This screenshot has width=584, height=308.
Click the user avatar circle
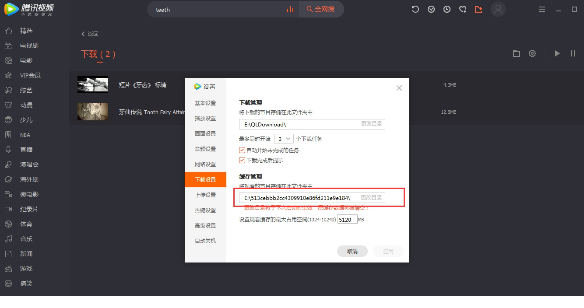498,9
